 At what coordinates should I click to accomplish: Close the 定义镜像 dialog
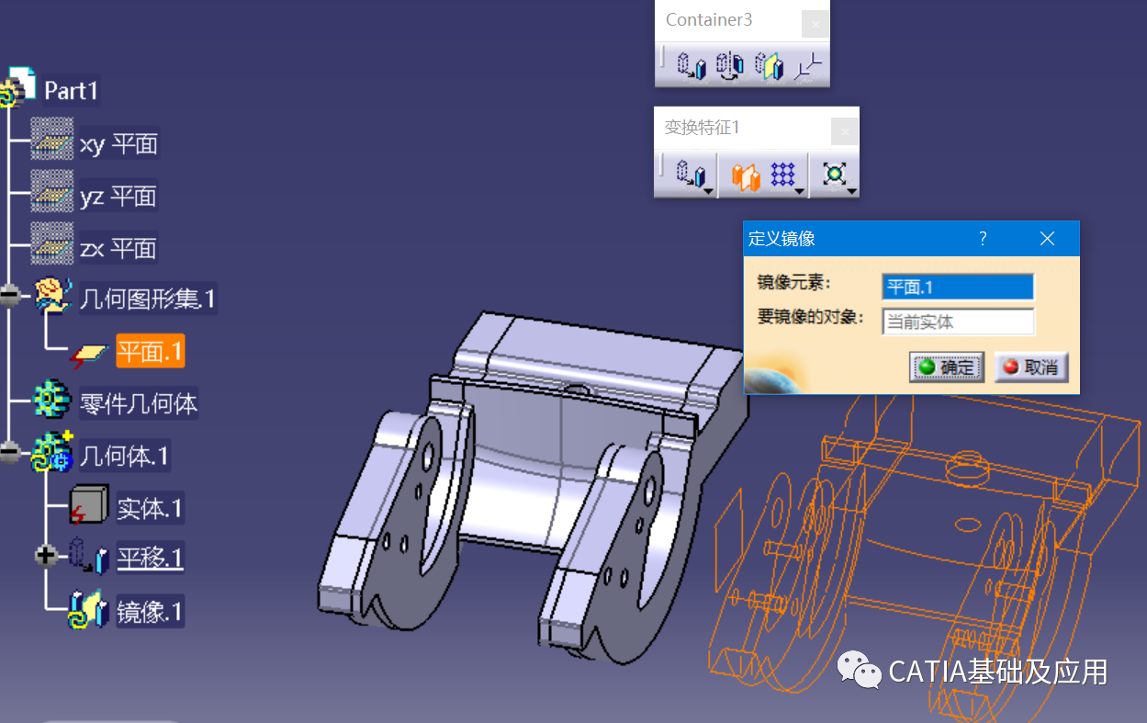(1047, 239)
